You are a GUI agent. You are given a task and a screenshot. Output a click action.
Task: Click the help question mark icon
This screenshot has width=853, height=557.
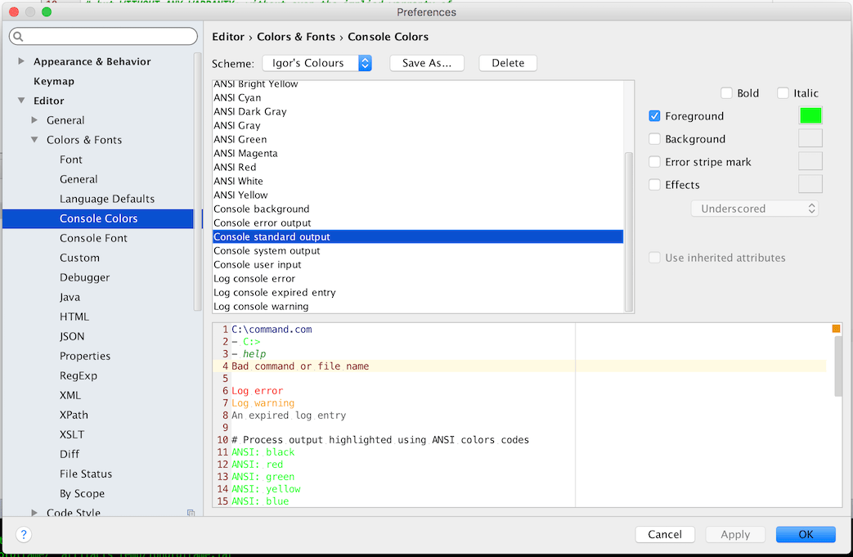click(23, 534)
